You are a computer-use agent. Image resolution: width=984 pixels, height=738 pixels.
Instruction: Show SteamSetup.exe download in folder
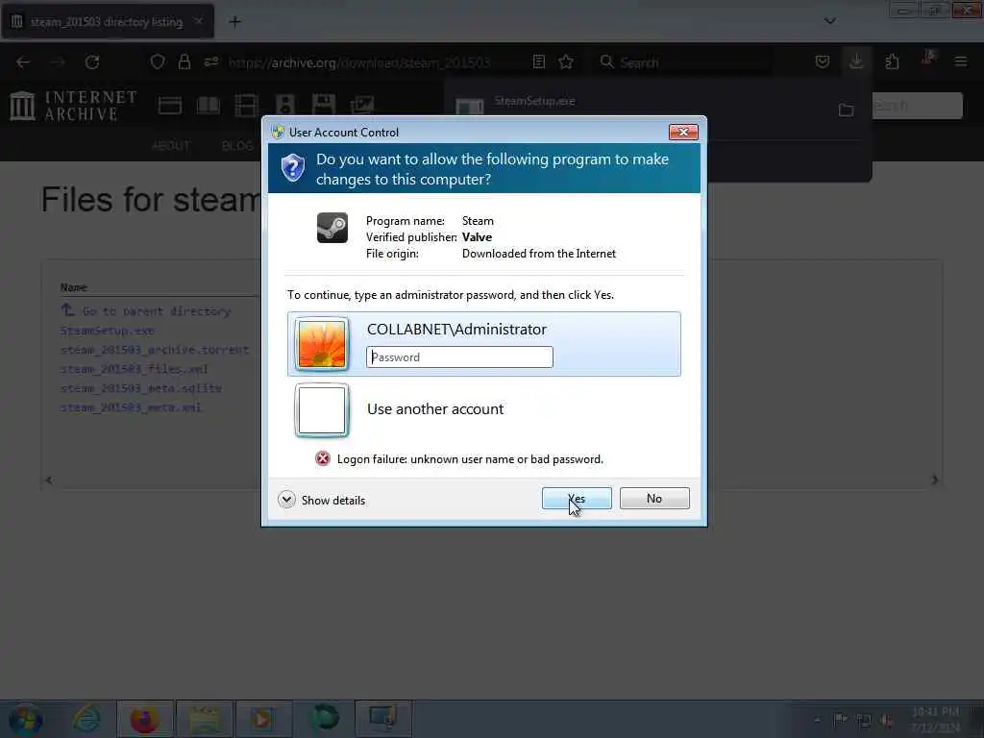846,110
